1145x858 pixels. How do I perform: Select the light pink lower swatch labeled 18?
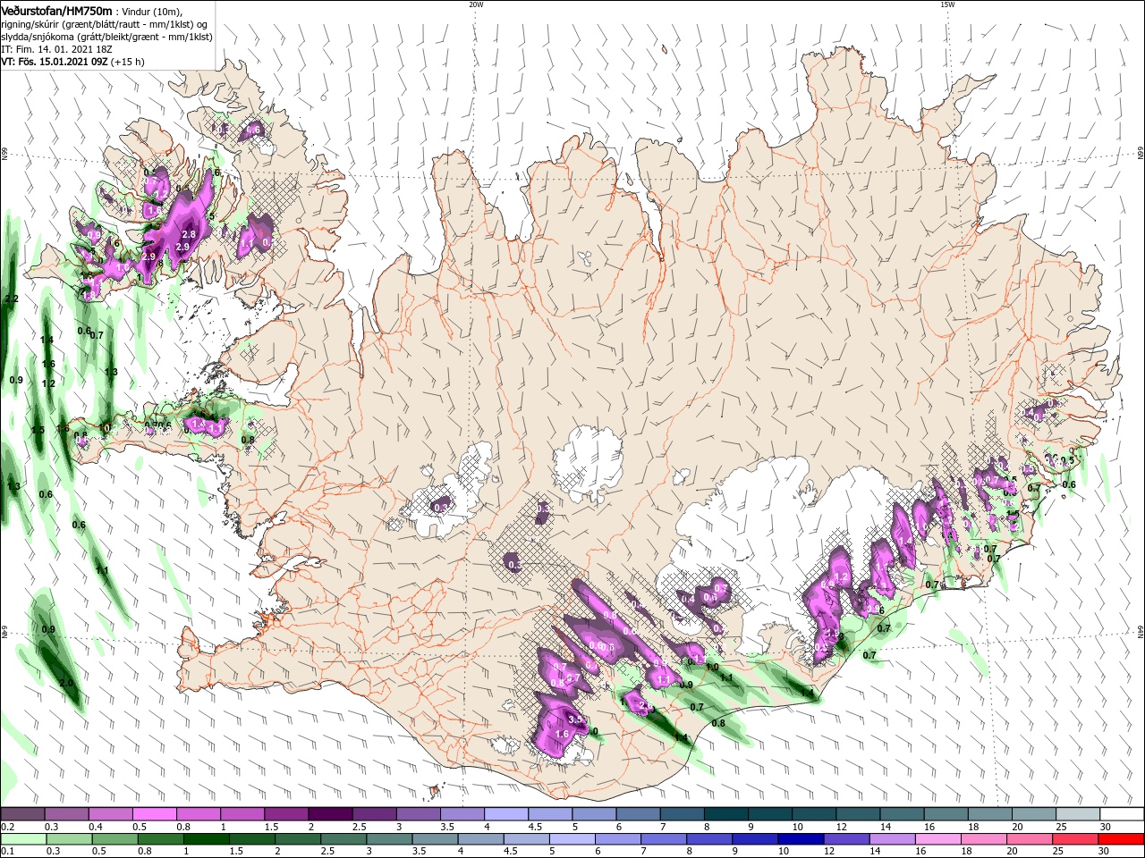pyautogui.click(x=983, y=839)
